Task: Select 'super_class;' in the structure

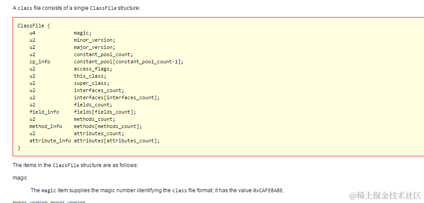Action: (92, 84)
